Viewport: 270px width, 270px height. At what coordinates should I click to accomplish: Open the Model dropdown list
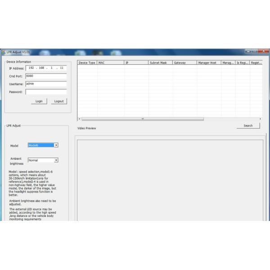56,145
